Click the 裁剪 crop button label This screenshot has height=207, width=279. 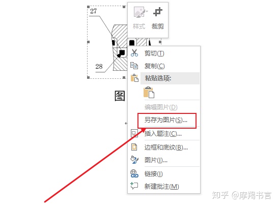tap(158, 26)
